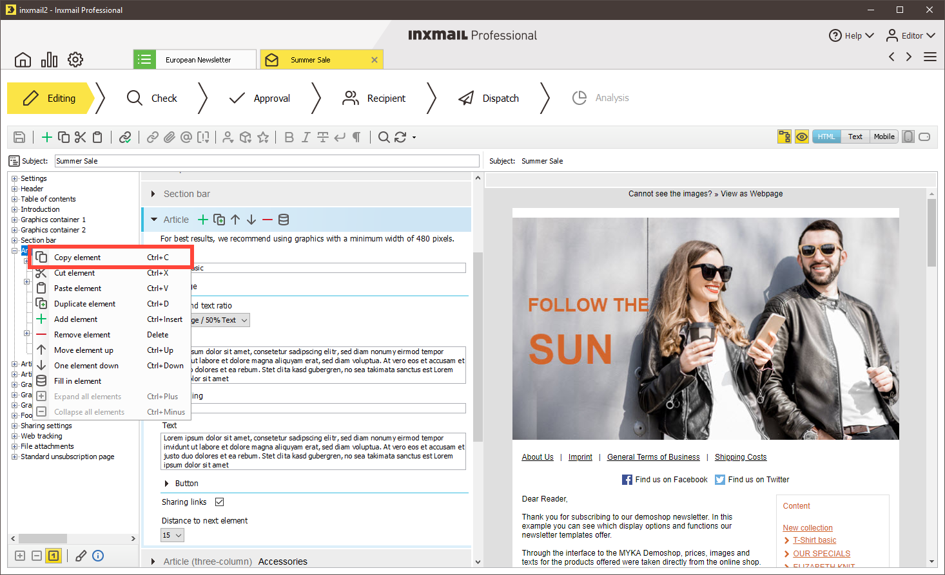Open the reports bar chart icon

pos(49,60)
